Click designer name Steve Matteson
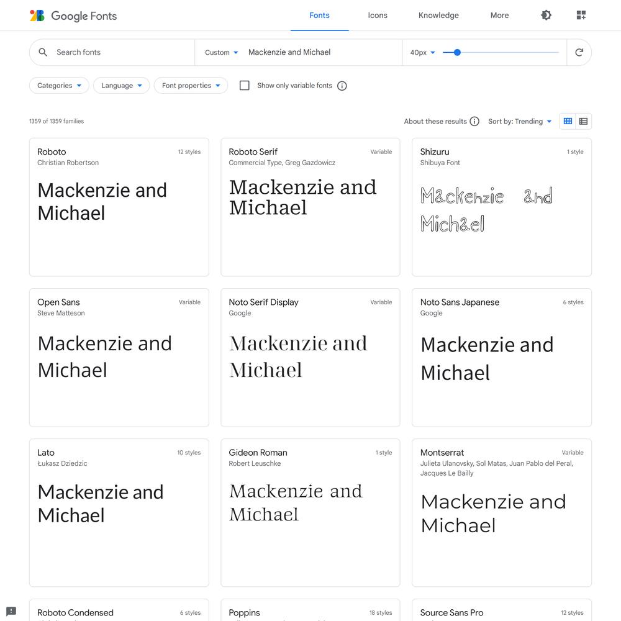The width and height of the screenshot is (621, 621). coord(61,313)
